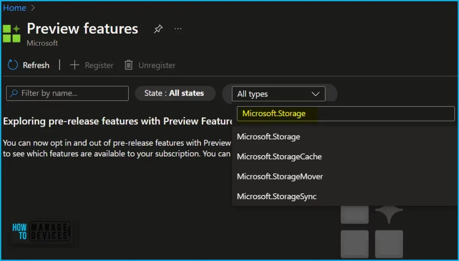Click the plus icon beside Register
This screenshot has width=459, height=261.
click(x=75, y=65)
